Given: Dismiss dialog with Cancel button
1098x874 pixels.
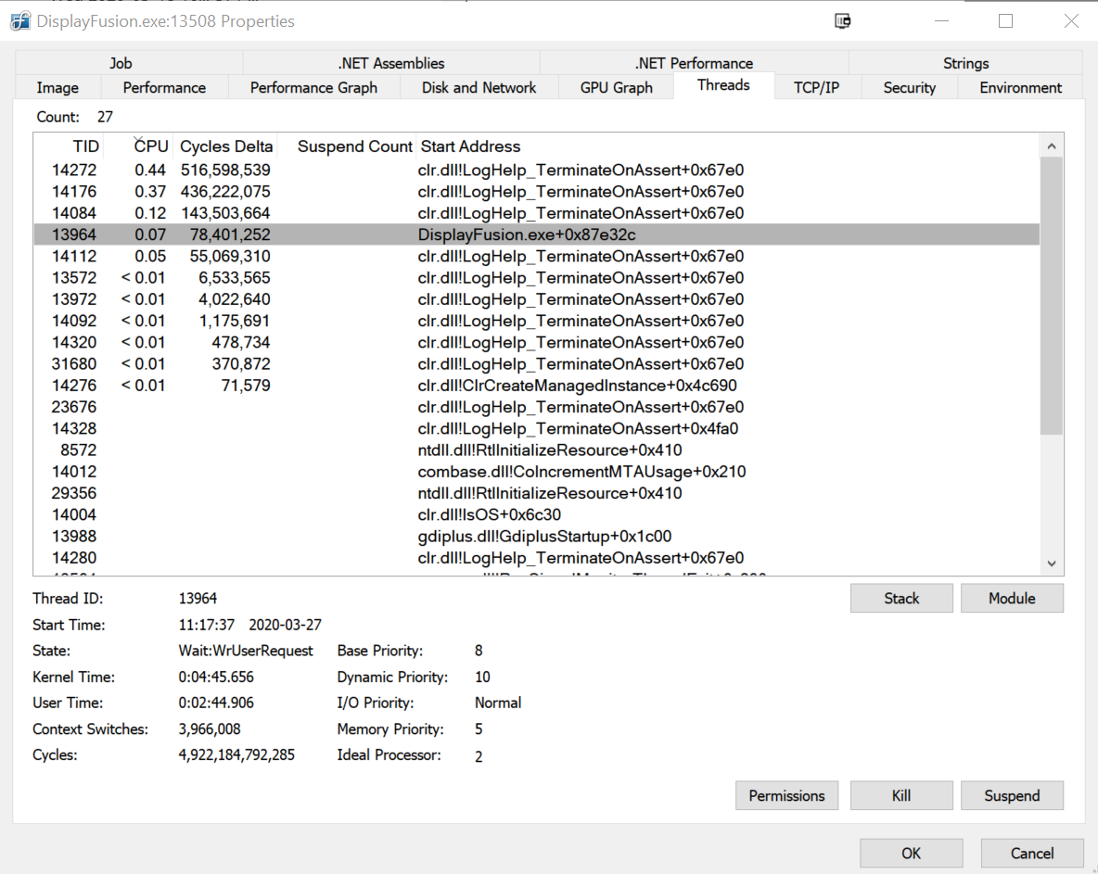Looking at the screenshot, I should (1031, 853).
